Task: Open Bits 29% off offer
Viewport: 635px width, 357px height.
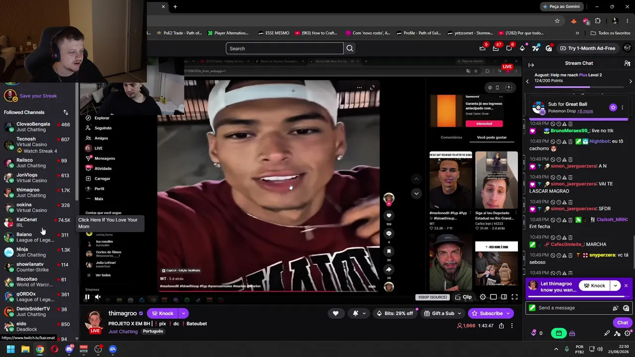Action: (395, 313)
